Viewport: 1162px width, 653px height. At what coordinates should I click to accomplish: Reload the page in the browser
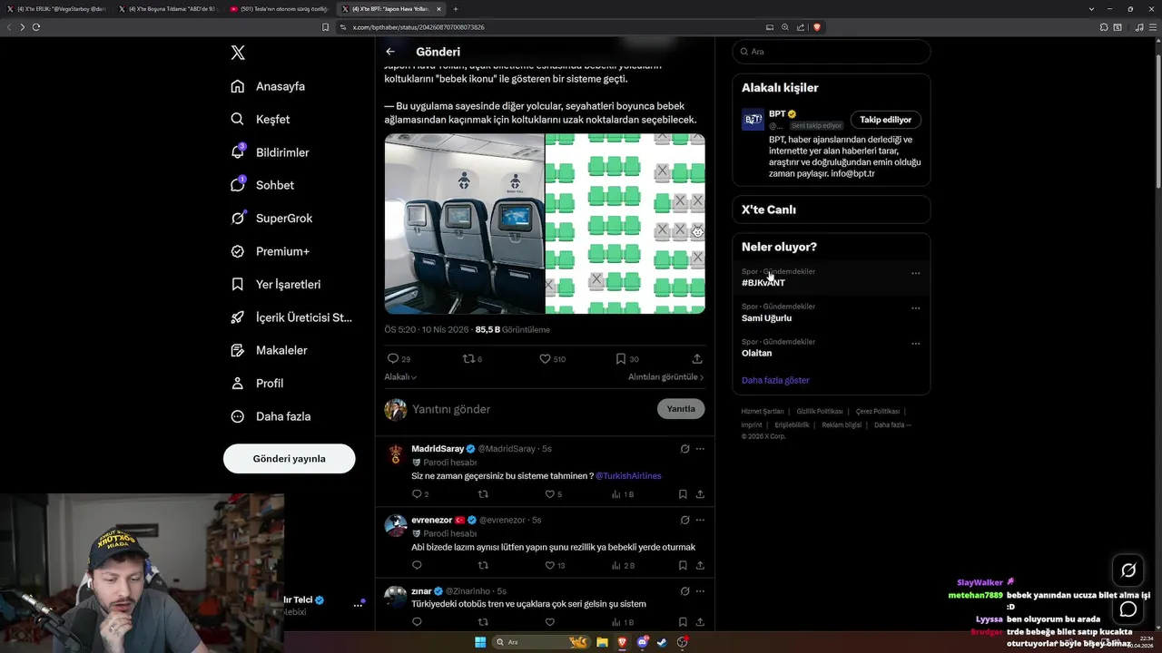(36, 27)
